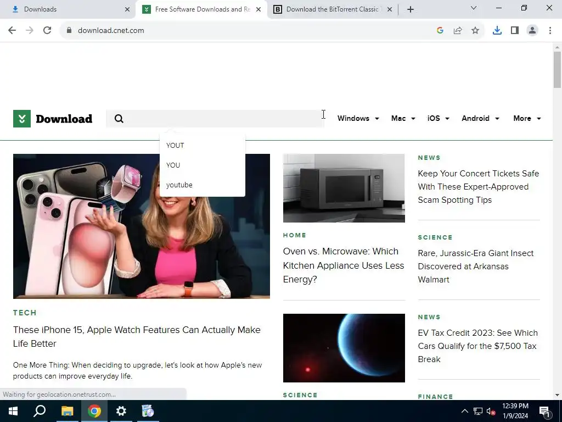Open File Explorer from taskbar
This screenshot has height=422, width=562.
67,411
